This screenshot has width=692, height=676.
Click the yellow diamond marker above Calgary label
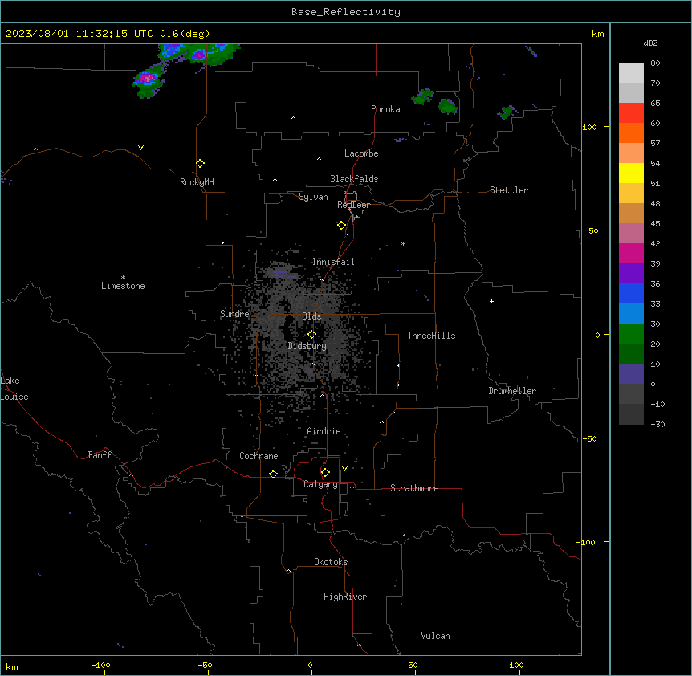tap(325, 473)
